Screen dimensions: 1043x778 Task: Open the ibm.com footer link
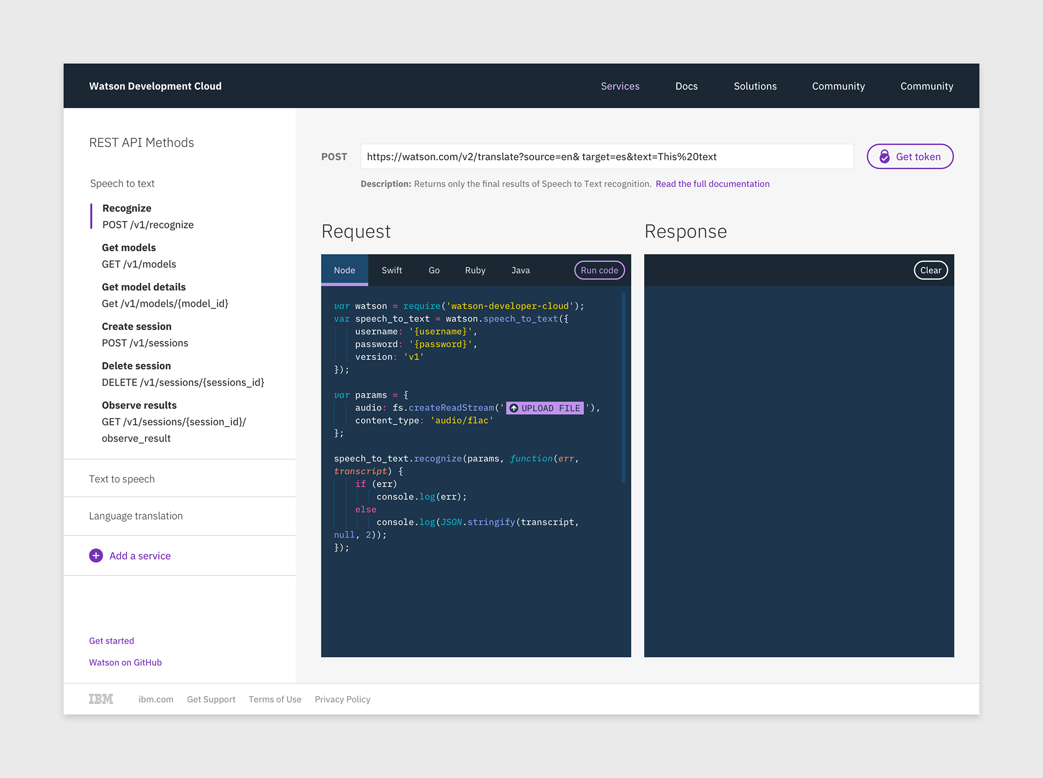(x=156, y=699)
